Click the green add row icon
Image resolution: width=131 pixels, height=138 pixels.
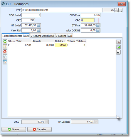[x=5, y=41]
